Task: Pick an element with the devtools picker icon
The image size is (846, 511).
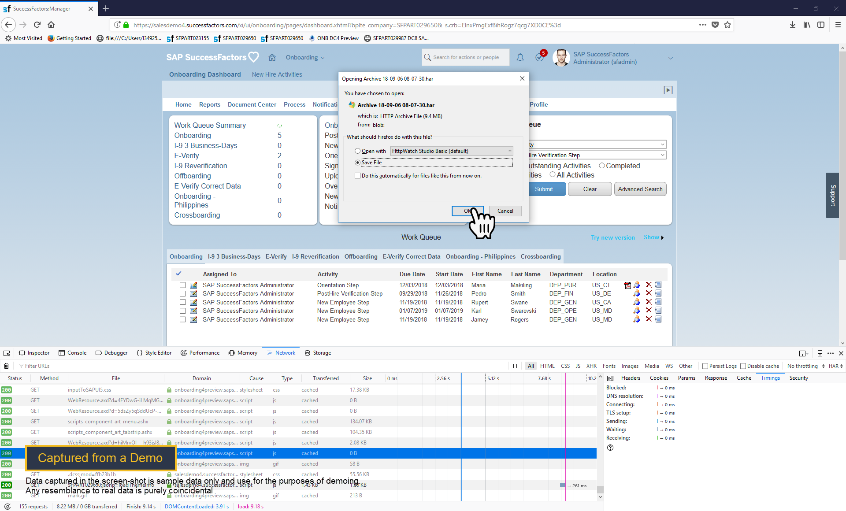Action: click(7, 353)
